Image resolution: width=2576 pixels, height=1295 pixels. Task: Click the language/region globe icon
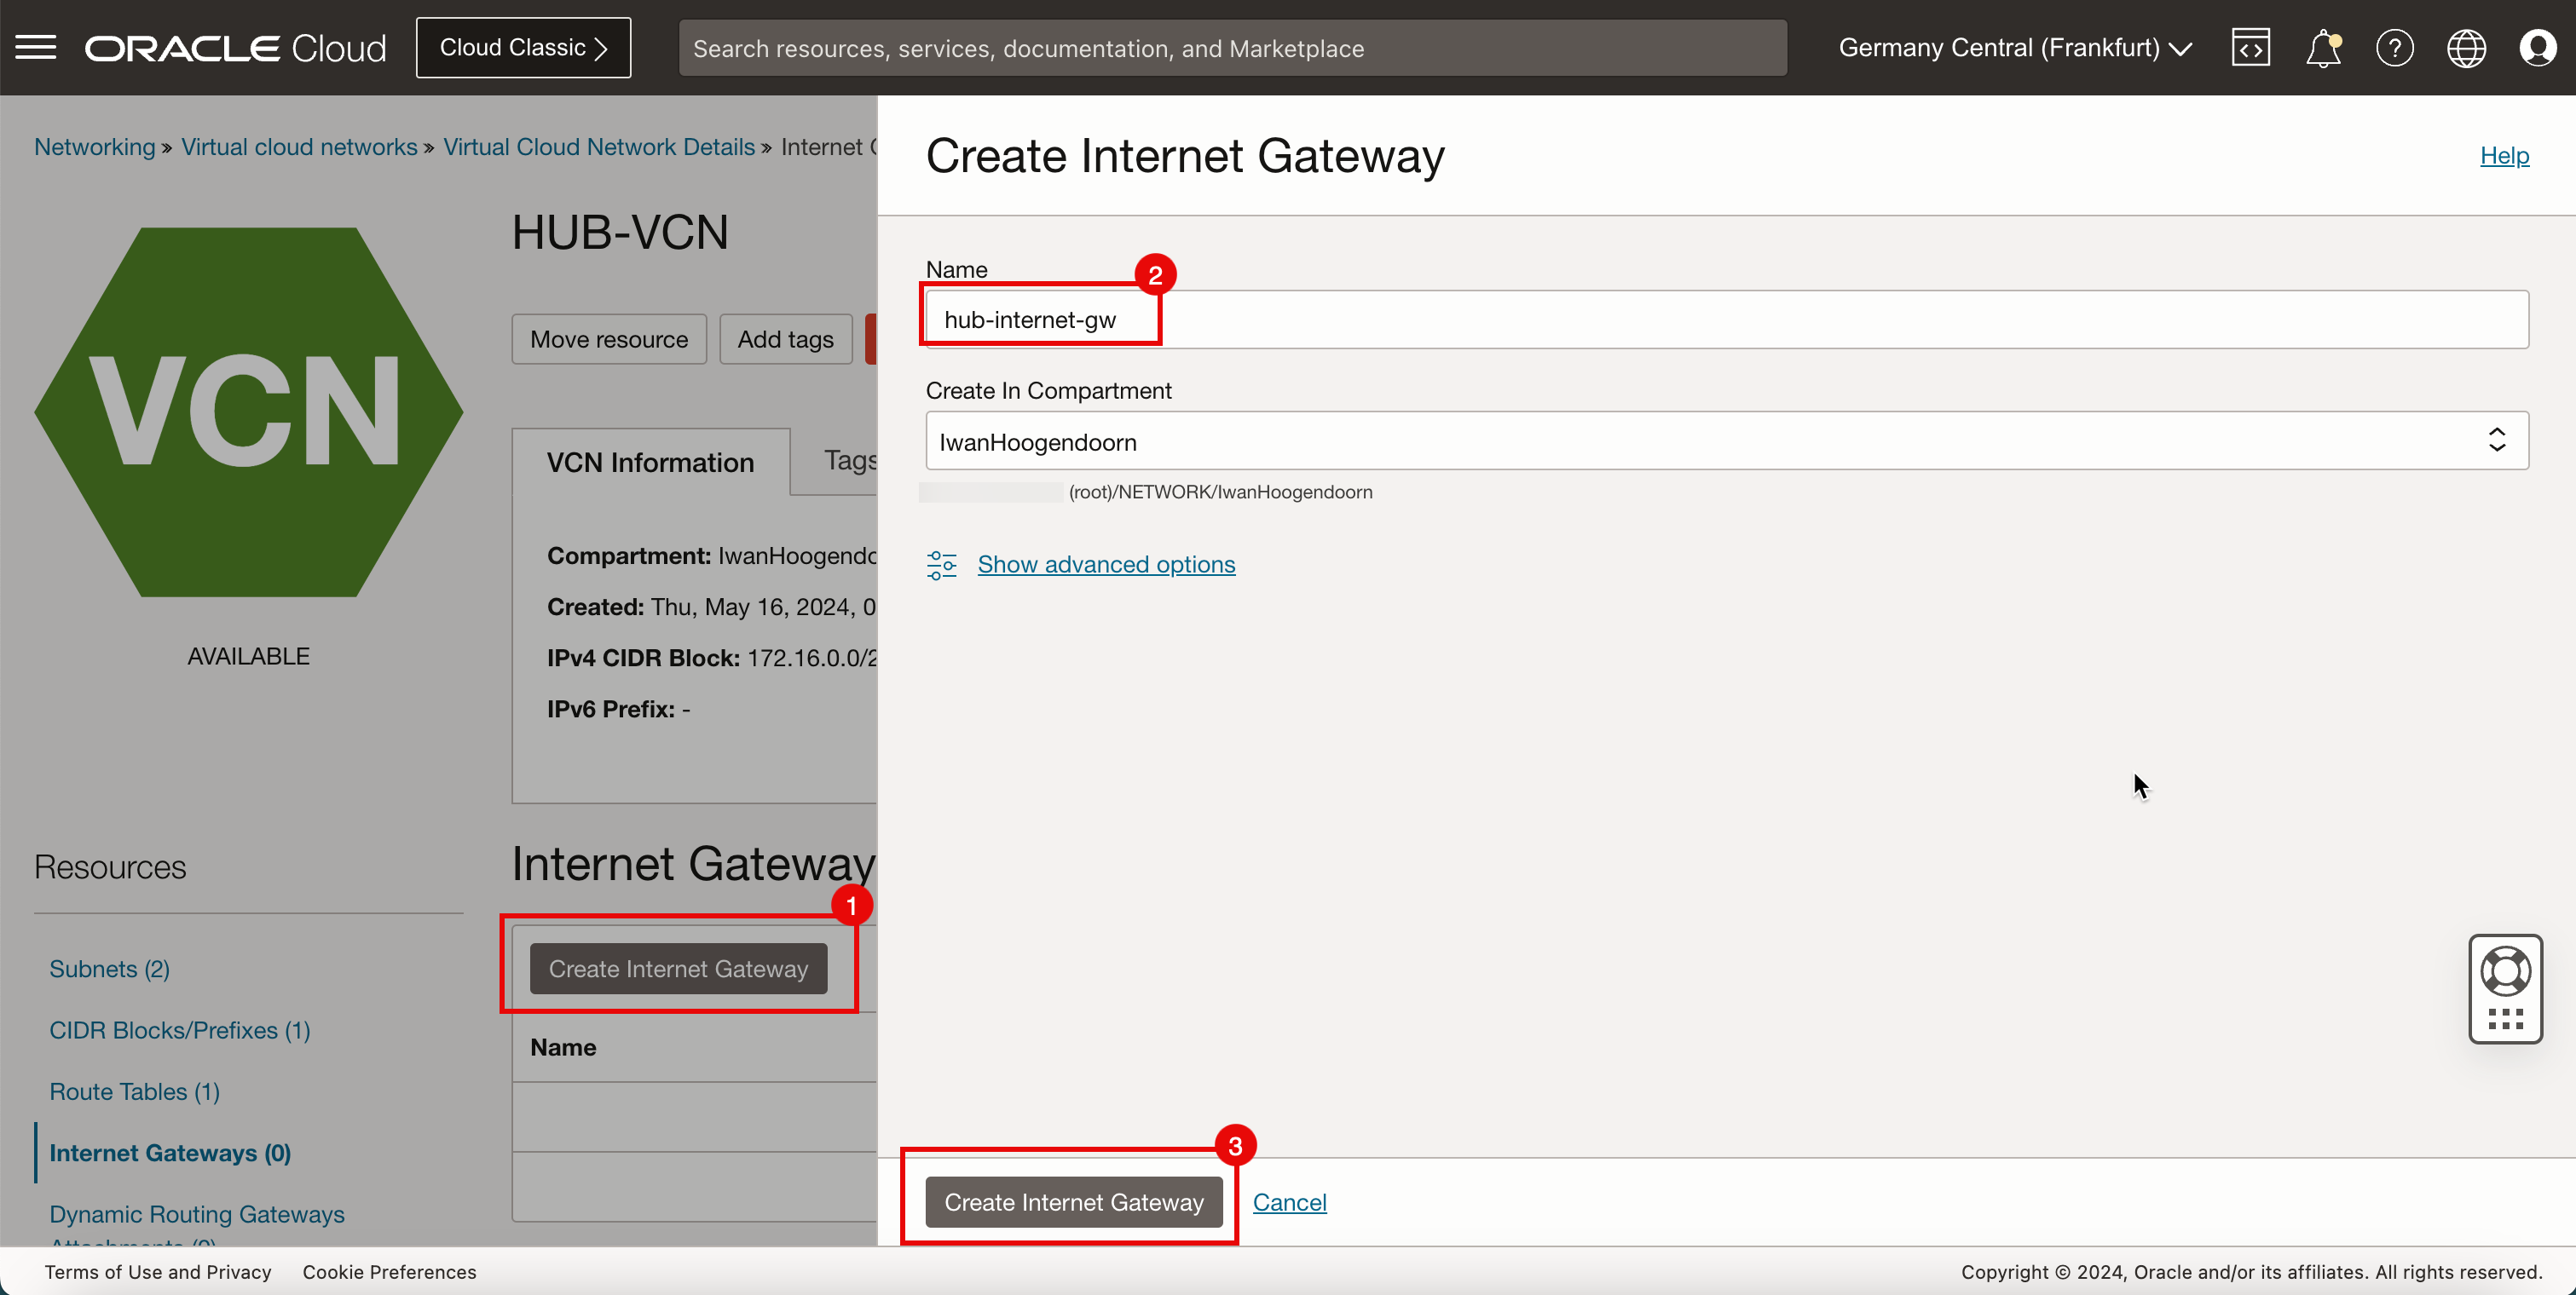click(x=2467, y=46)
